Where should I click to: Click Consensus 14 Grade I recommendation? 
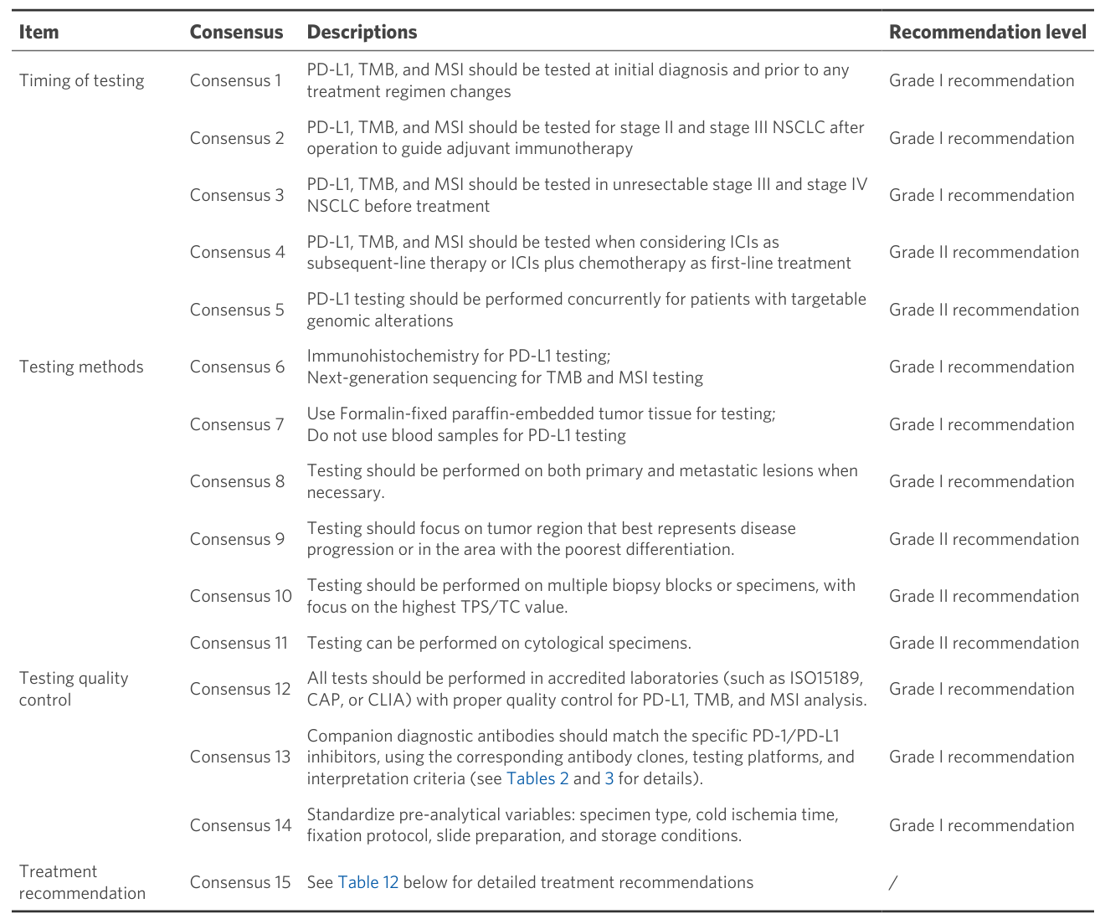pyautogui.click(x=982, y=825)
